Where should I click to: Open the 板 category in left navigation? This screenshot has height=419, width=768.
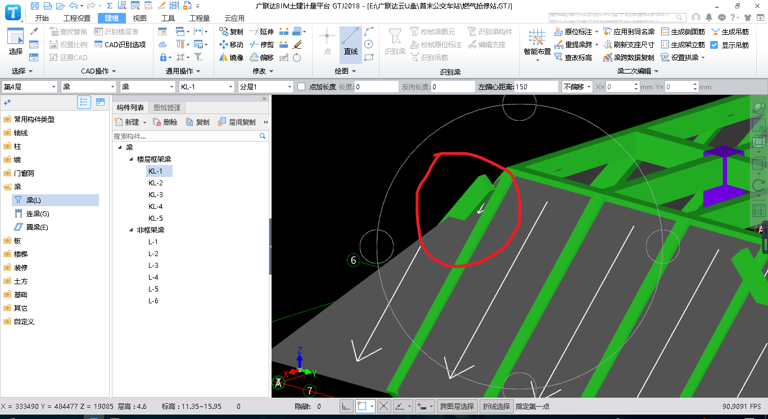(17, 240)
